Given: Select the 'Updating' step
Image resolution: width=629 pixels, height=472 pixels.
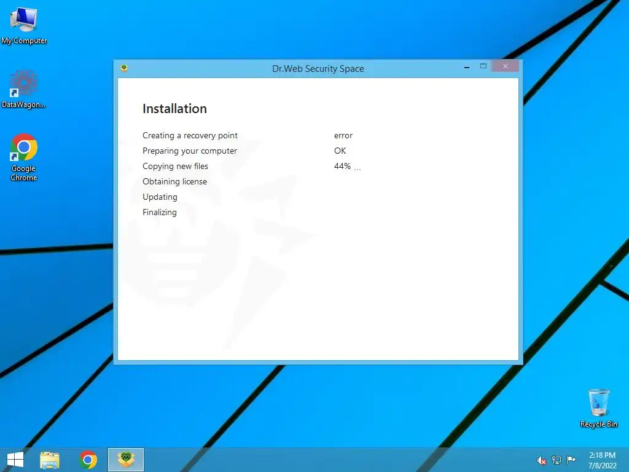Looking at the screenshot, I should pos(160,197).
